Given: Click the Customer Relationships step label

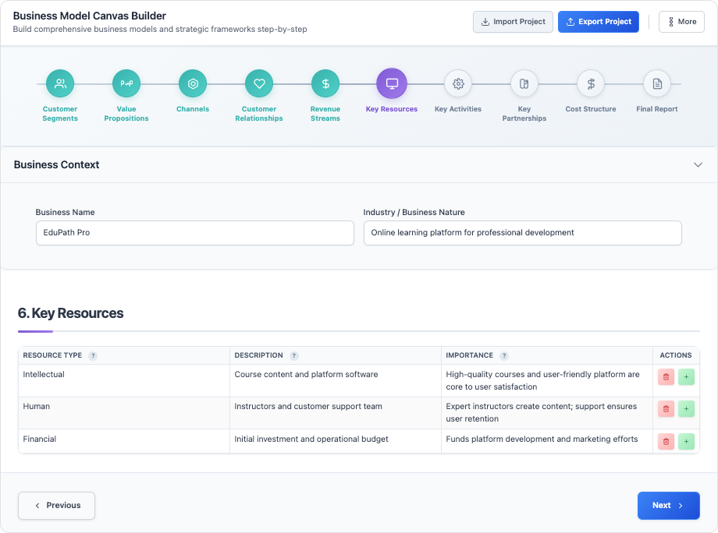Looking at the screenshot, I should (x=259, y=114).
